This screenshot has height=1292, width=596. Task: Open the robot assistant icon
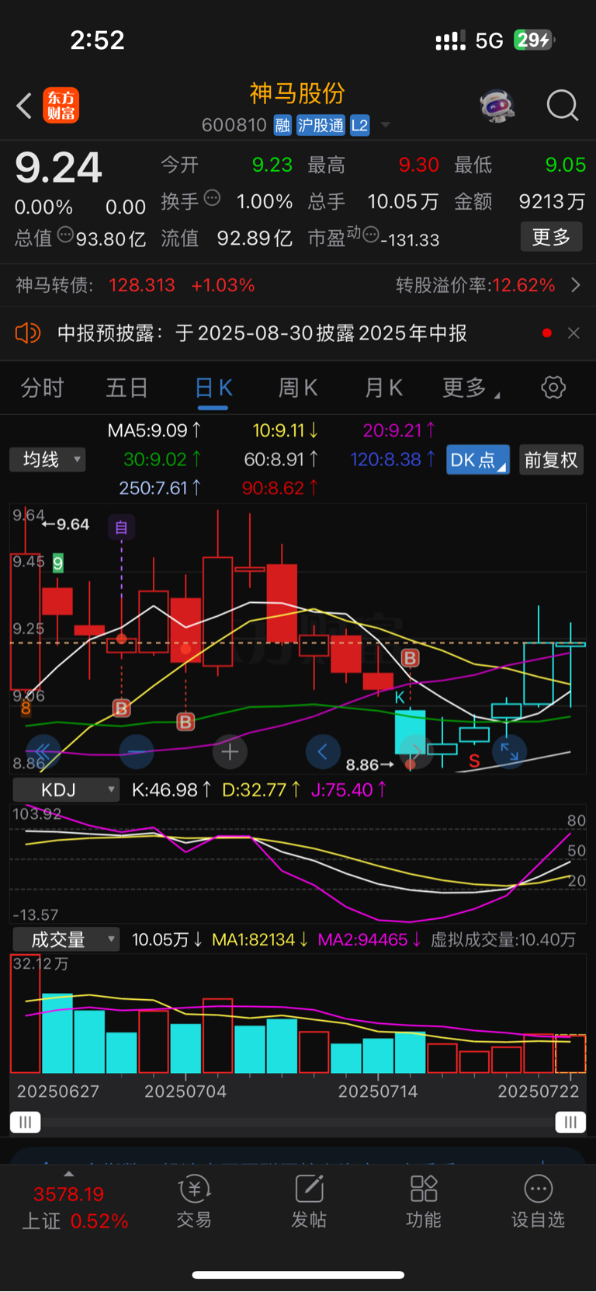tap(497, 106)
